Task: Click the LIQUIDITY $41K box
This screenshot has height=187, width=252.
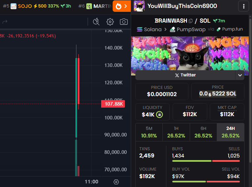Action: click(153, 112)
